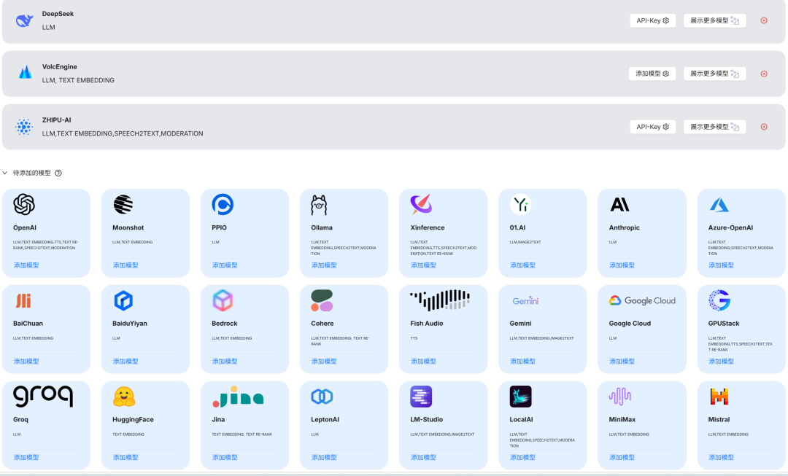Click the DeepSeek whale icon
The width and height of the screenshot is (788, 476).
tap(25, 20)
